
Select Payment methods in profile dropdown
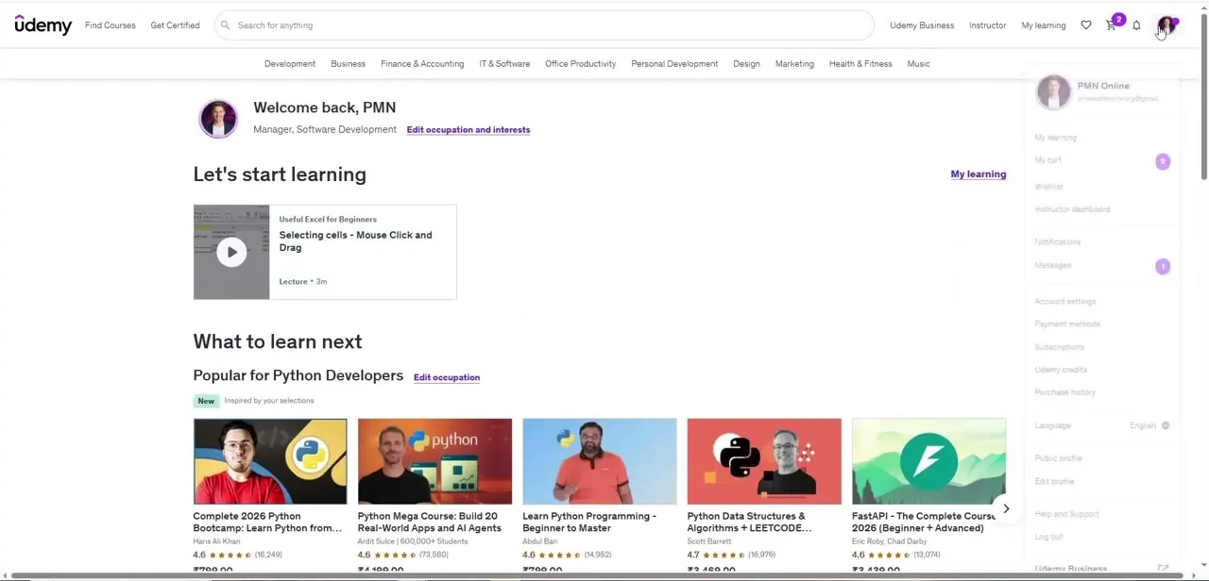1067,324
